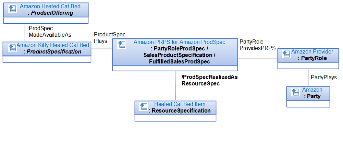Click the instance icon on Amazon PRPS box
Screen dimensions: 343x141
pos(122,44)
